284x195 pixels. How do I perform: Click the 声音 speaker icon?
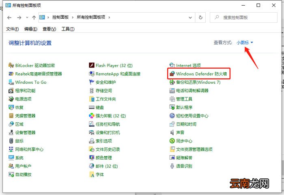[172, 132]
